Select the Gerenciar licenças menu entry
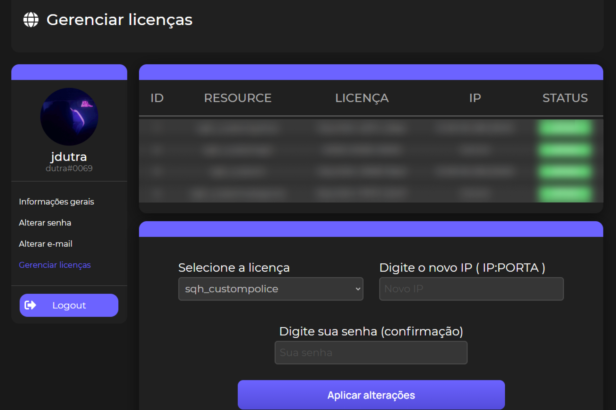Image resolution: width=616 pixels, height=410 pixels. click(55, 265)
